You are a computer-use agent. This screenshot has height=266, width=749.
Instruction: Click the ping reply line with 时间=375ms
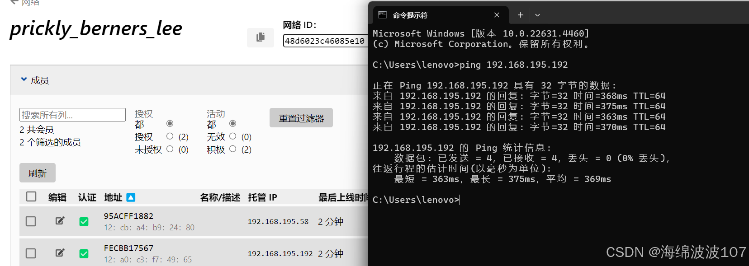pyautogui.click(x=519, y=106)
